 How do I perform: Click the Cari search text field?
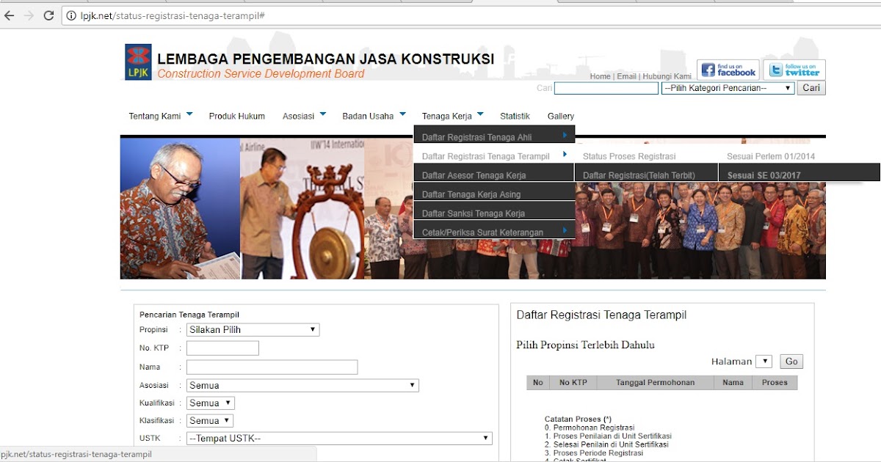606,88
